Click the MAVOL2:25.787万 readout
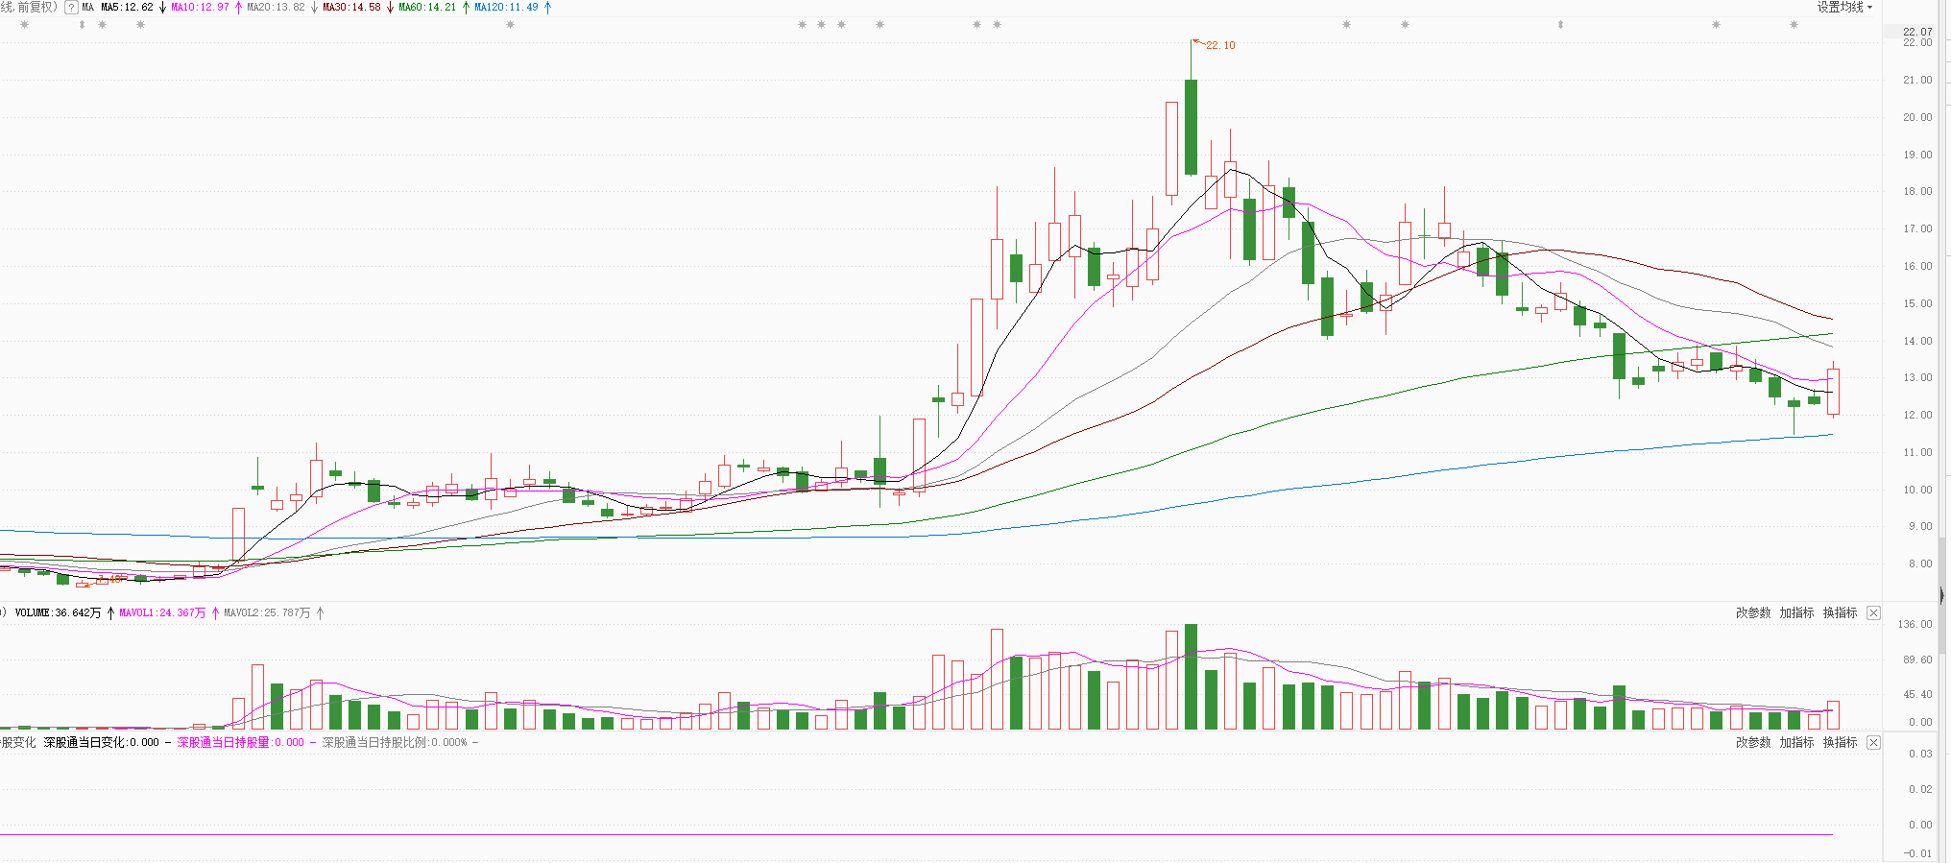Screen dimensions: 1951x863 [267, 612]
